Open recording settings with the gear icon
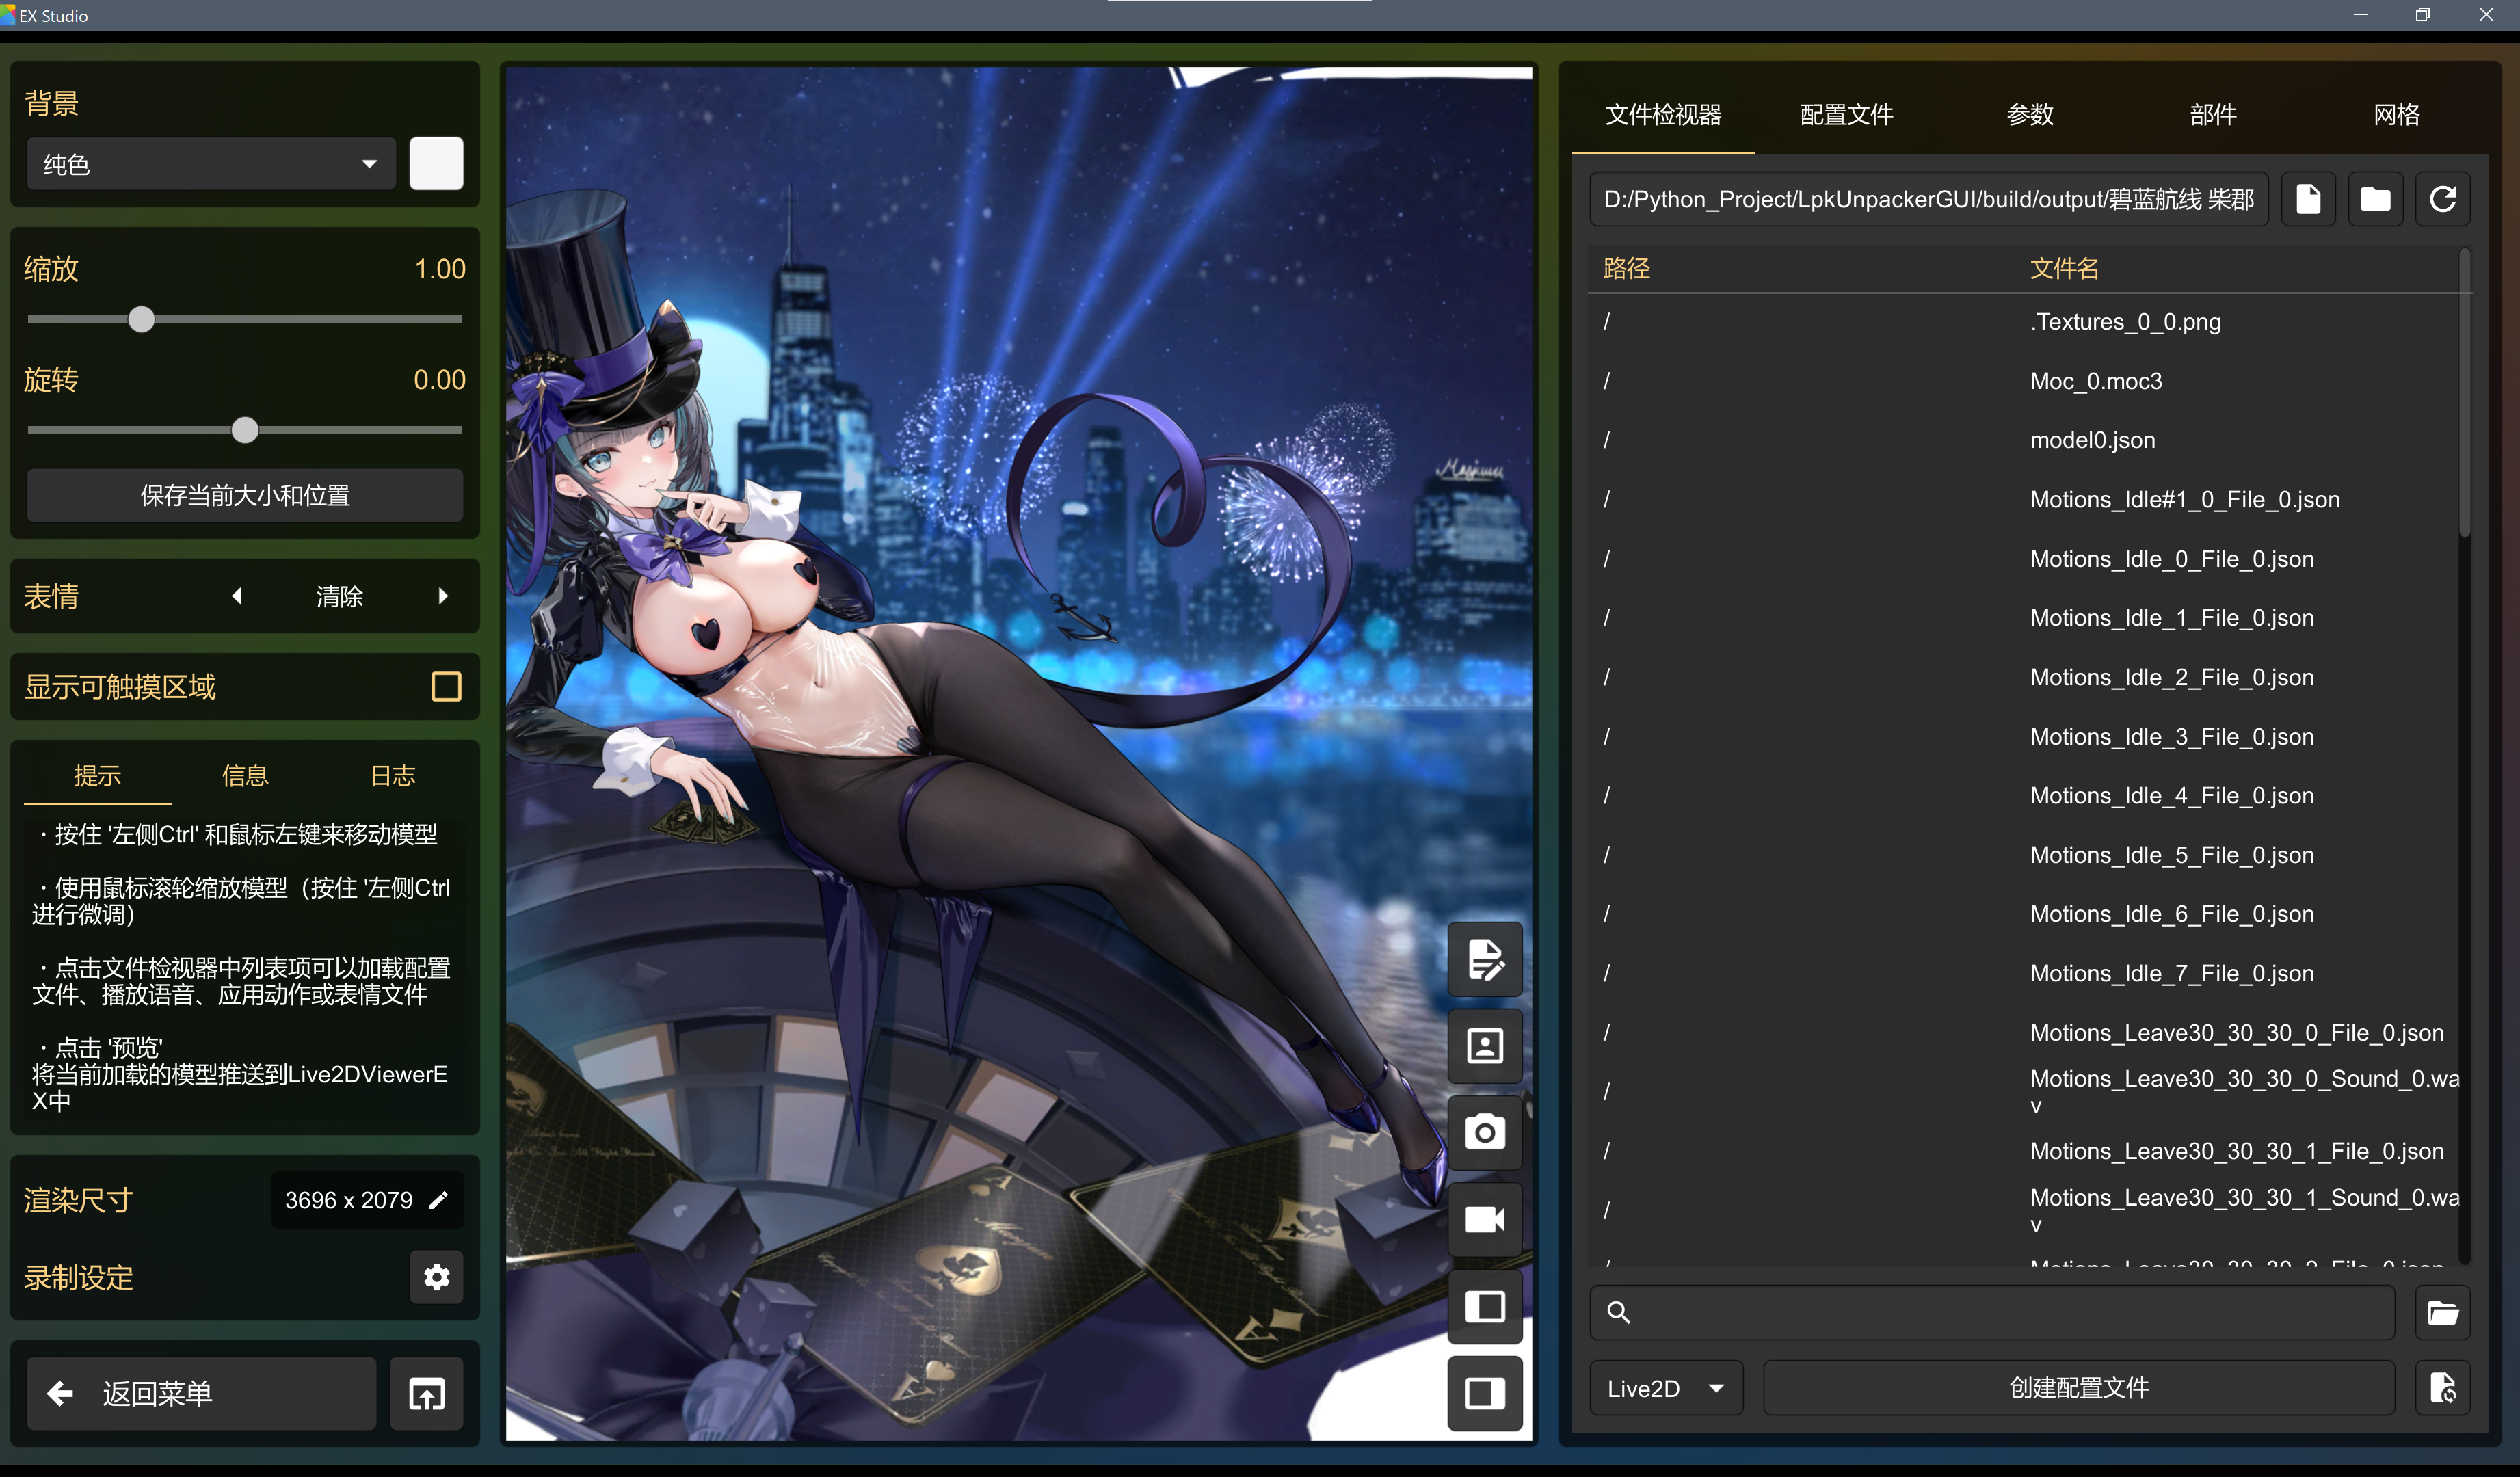2520x1477 pixels. 436,1277
